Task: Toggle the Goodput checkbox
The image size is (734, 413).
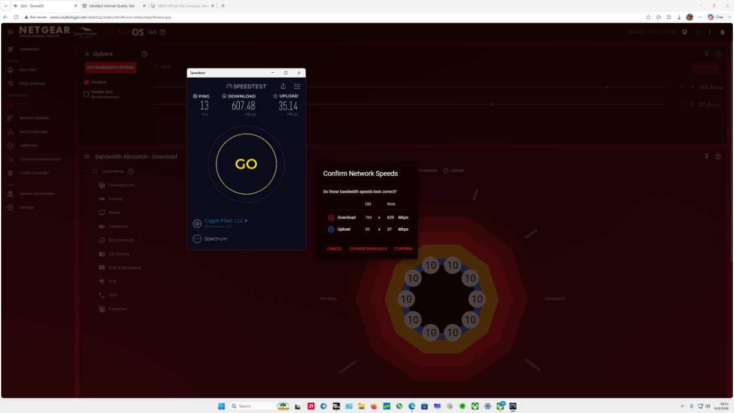Action: click(x=86, y=82)
